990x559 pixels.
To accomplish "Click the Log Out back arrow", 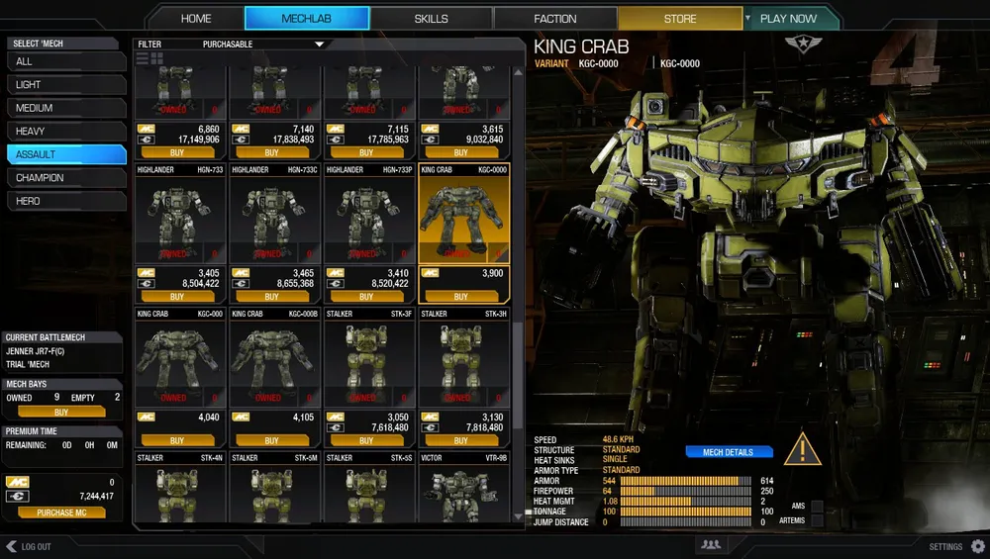I will point(12,546).
